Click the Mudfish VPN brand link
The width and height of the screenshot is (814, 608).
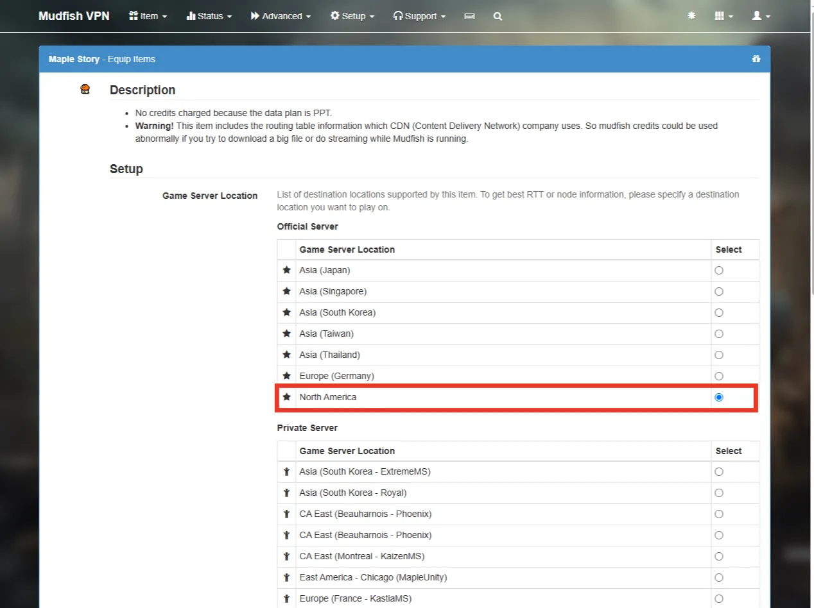(x=74, y=16)
